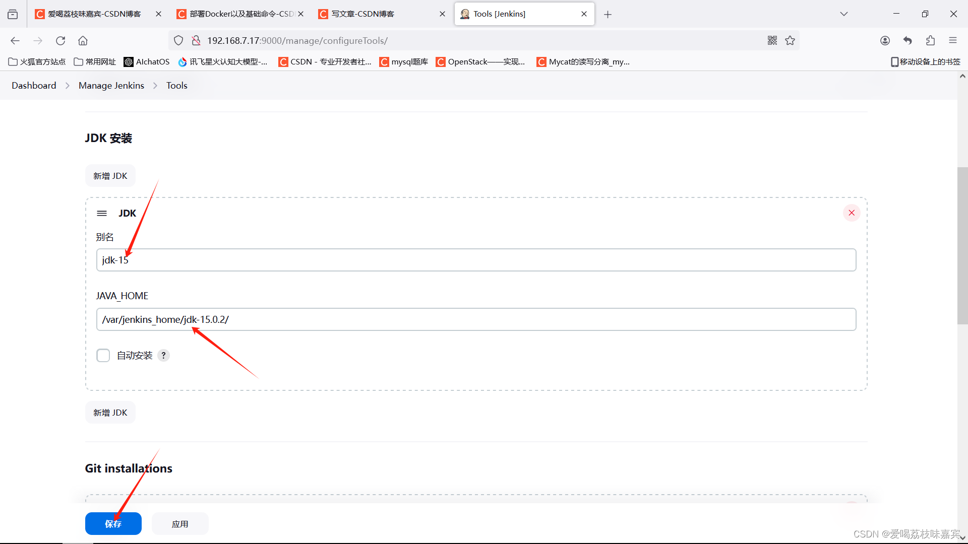Open the 火狐官方站点 bookmark folder
Viewport: 968px width, 544px height.
(37, 62)
